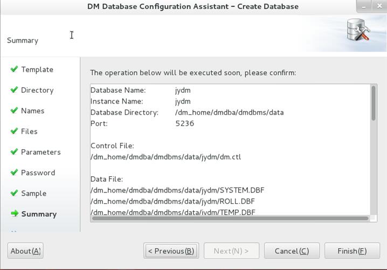Click the green checkmark next to Directory
Viewport: 387px width, 270px height.
[15, 89]
